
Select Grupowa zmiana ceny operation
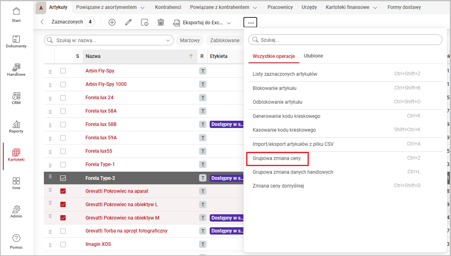(277, 158)
